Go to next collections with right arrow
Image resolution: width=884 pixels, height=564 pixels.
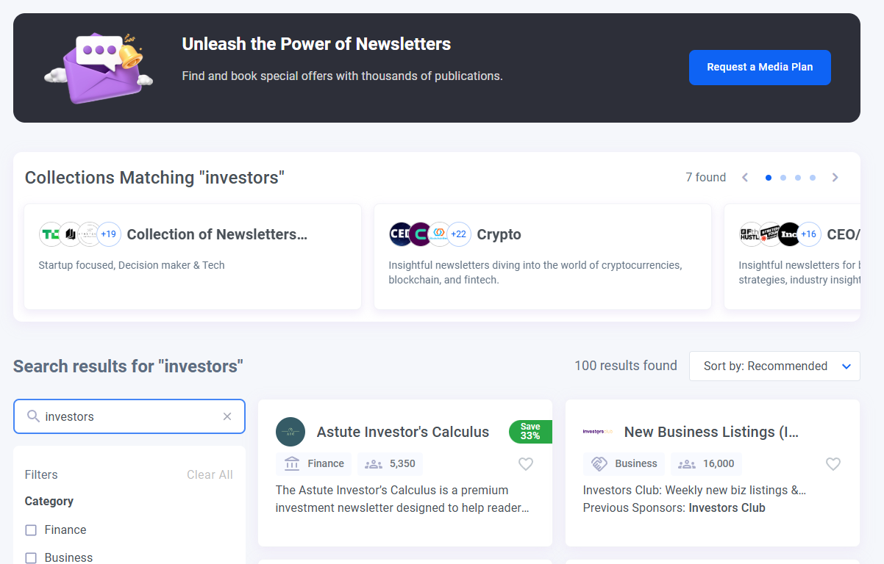click(x=835, y=178)
